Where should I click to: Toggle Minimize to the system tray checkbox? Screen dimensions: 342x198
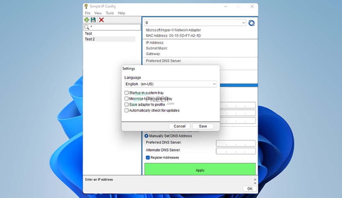tap(126, 99)
